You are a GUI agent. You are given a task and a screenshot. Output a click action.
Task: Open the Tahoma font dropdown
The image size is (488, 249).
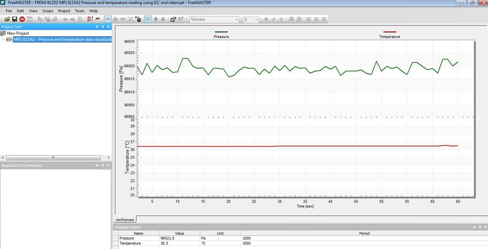coord(236,19)
